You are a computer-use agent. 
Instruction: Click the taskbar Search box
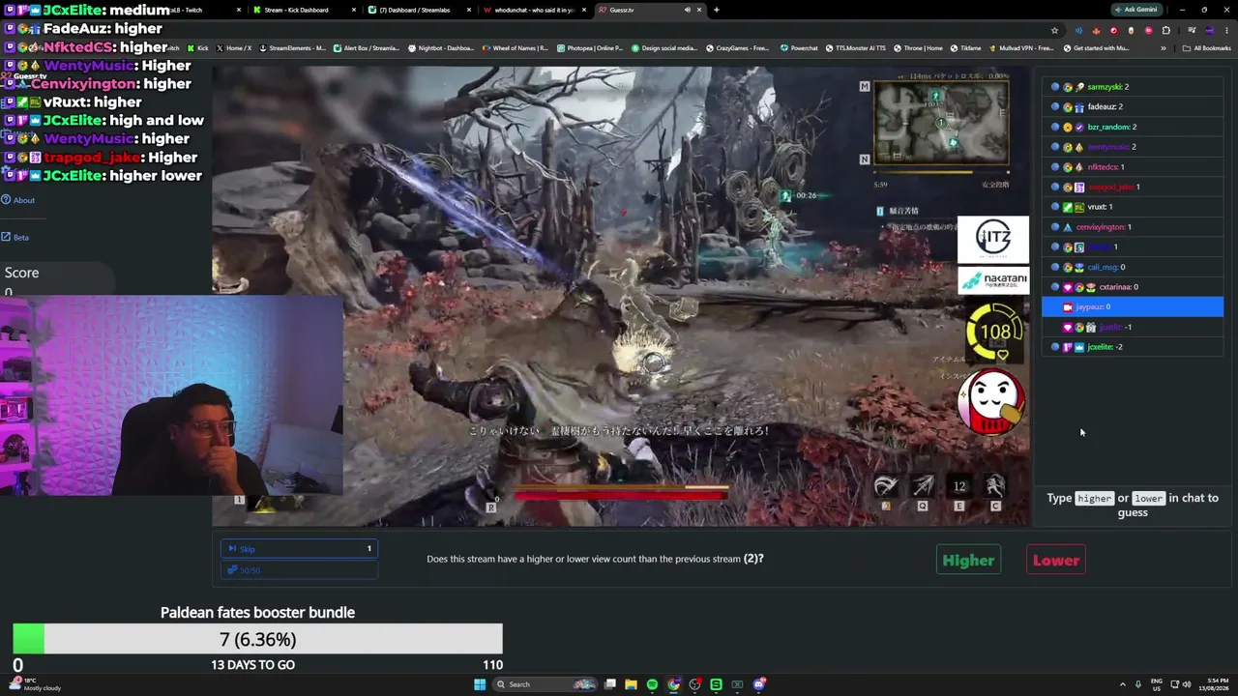tap(545, 684)
